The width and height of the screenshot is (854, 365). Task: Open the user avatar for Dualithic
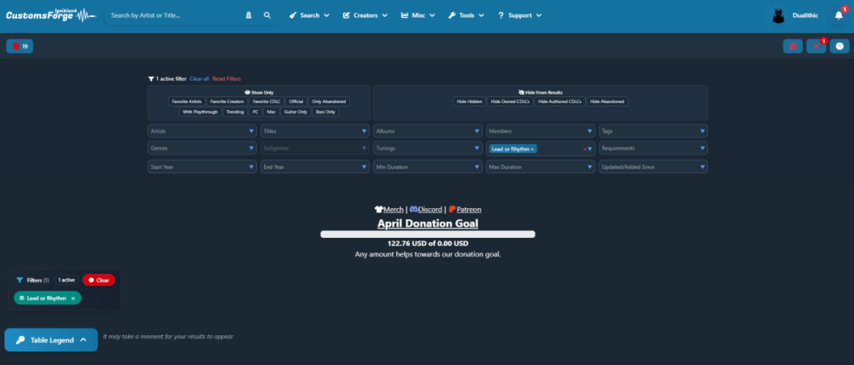point(778,15)
